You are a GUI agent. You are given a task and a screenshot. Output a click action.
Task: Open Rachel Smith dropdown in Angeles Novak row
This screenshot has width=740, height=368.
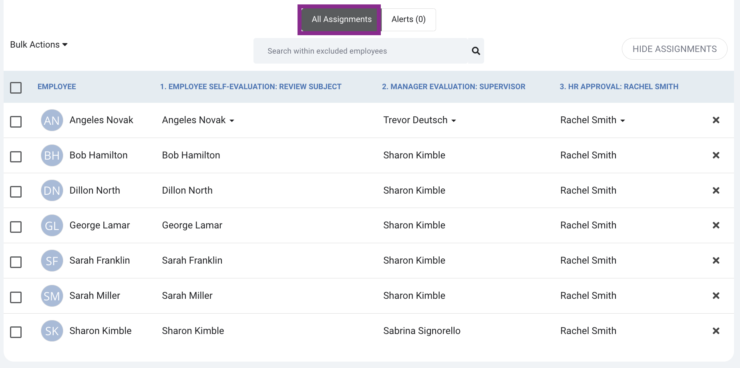click(x=593, y=120)
